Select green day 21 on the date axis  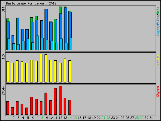103,118
